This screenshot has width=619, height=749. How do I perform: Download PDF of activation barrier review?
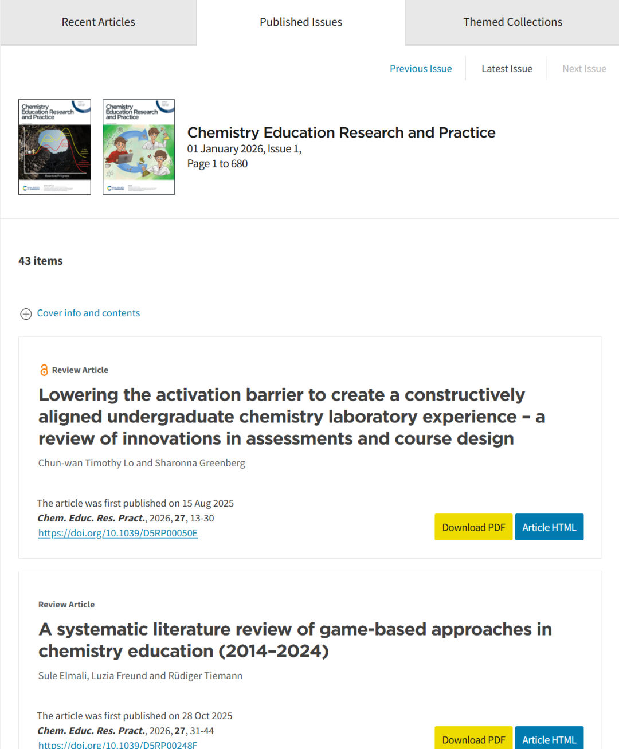click(x=473, y=527)
